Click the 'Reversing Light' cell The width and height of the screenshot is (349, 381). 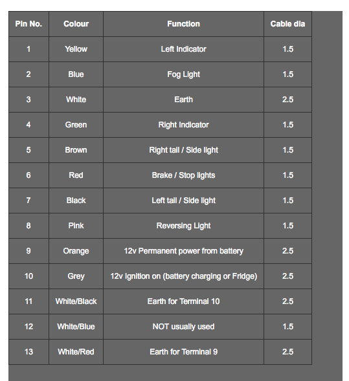pos(183,226)
